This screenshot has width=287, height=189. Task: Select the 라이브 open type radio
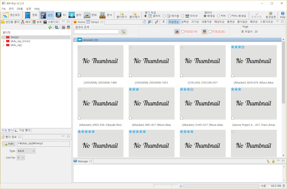[183, 16]
